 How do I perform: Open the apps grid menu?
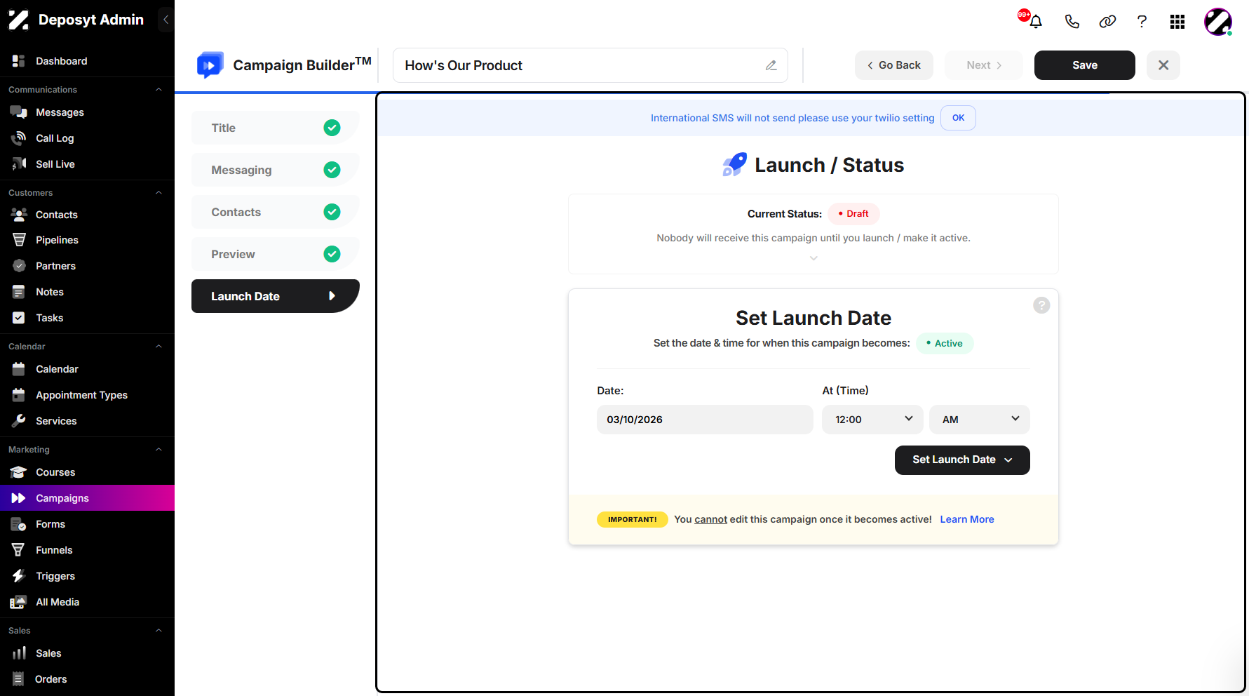[1177, 22]
